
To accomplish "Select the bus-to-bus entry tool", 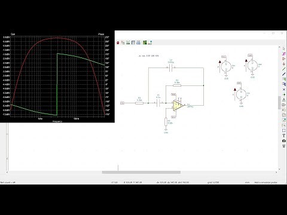I will (x=284, y=84).
